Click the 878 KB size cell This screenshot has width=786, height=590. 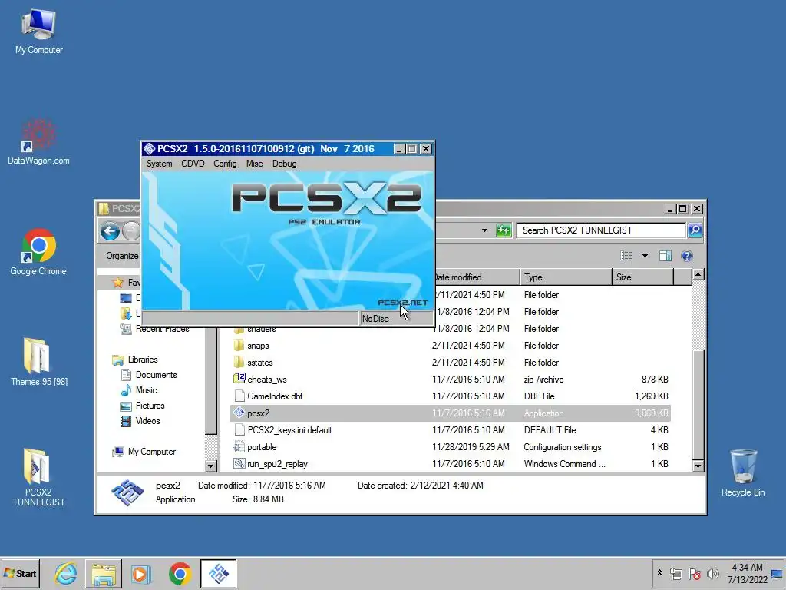coord(654,380)
